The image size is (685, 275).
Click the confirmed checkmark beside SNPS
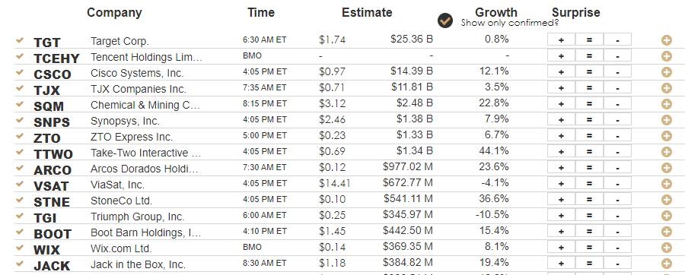(x=19, y=120)
